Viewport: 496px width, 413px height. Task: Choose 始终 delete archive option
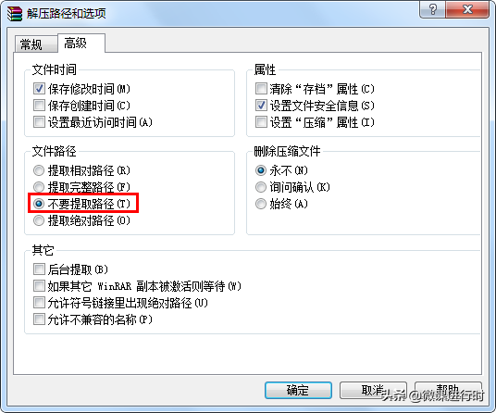point(261,204)
